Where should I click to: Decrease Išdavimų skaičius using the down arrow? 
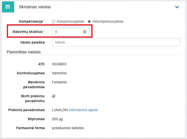coord(84,33)
